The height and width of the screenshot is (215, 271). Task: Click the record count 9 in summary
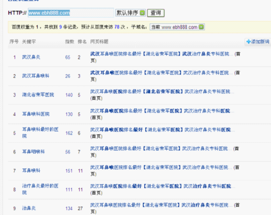(61, 27)
